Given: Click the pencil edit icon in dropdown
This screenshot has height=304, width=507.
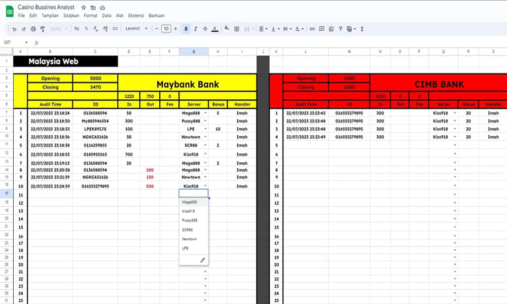Looking at the screenshot, I should pyautogui.click(x=202, y=260).
